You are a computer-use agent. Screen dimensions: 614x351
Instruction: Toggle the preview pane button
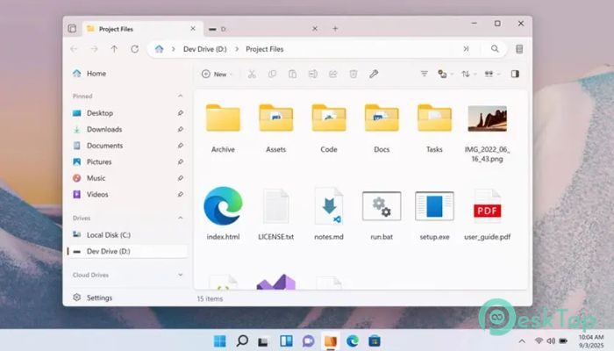point(515,75)
